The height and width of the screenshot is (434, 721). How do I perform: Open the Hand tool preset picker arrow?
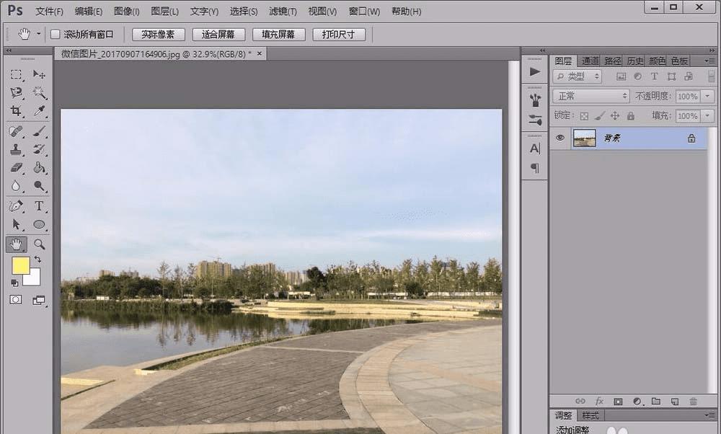pyautogui.click(x=39, y=34)
